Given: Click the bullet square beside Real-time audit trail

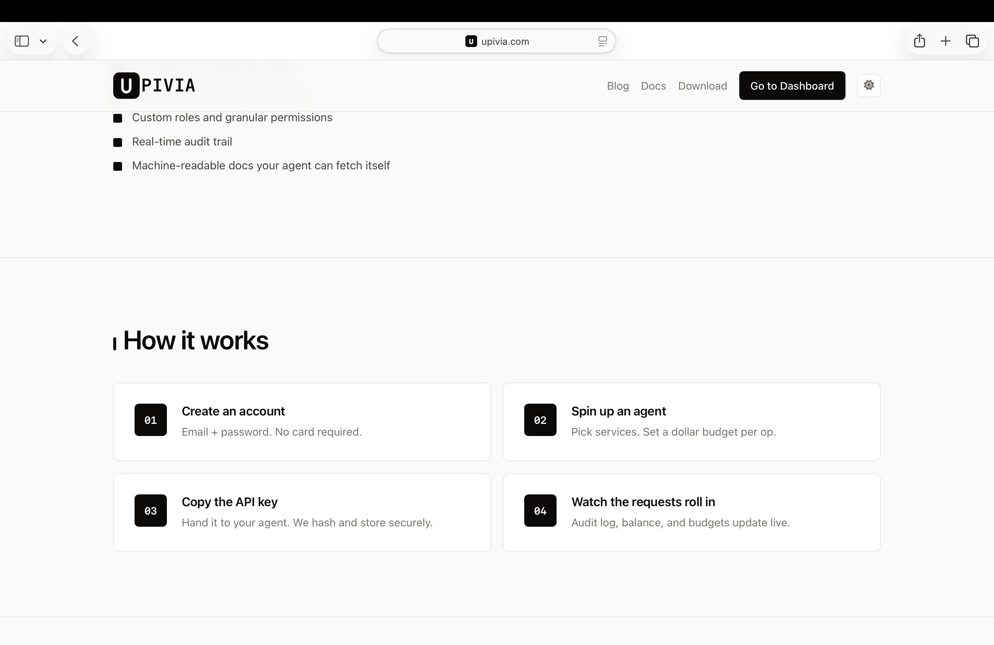Looking at the screenshot, I should (118, 143).
